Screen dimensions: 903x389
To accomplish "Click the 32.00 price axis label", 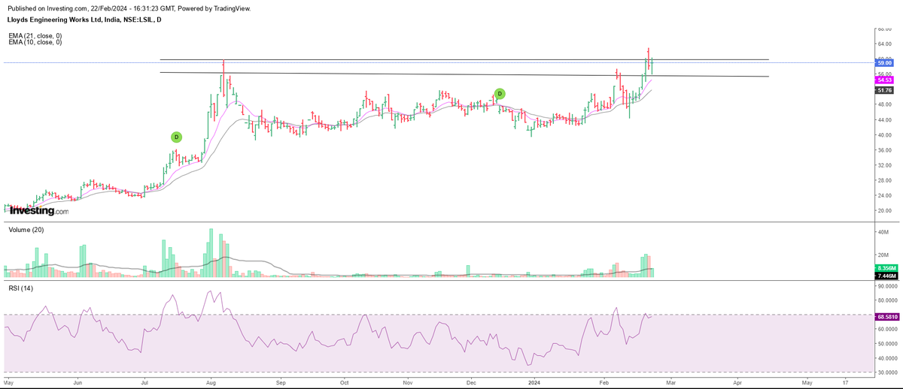I will pos(884,165).
